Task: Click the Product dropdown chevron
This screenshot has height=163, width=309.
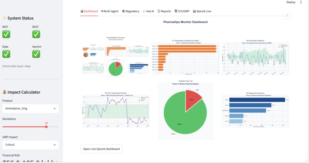Action: pos(54,109)
